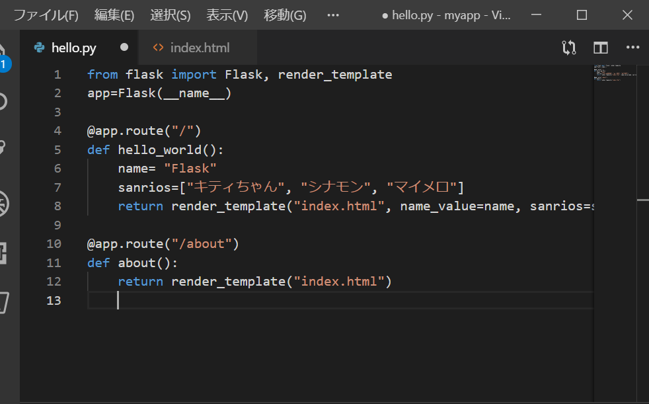
Task: Open the 編集(E) menu
Action: 114,15
